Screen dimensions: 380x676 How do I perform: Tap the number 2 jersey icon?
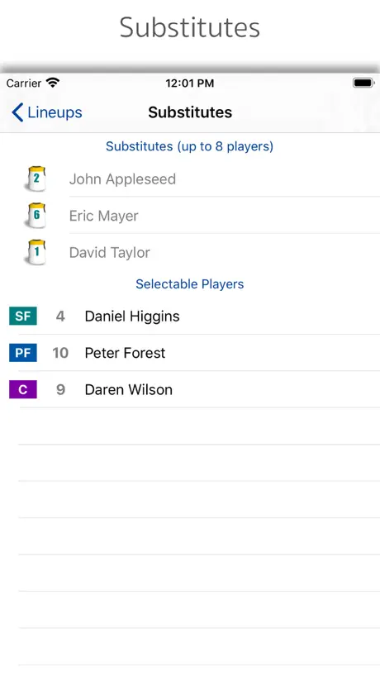point(36,179)
